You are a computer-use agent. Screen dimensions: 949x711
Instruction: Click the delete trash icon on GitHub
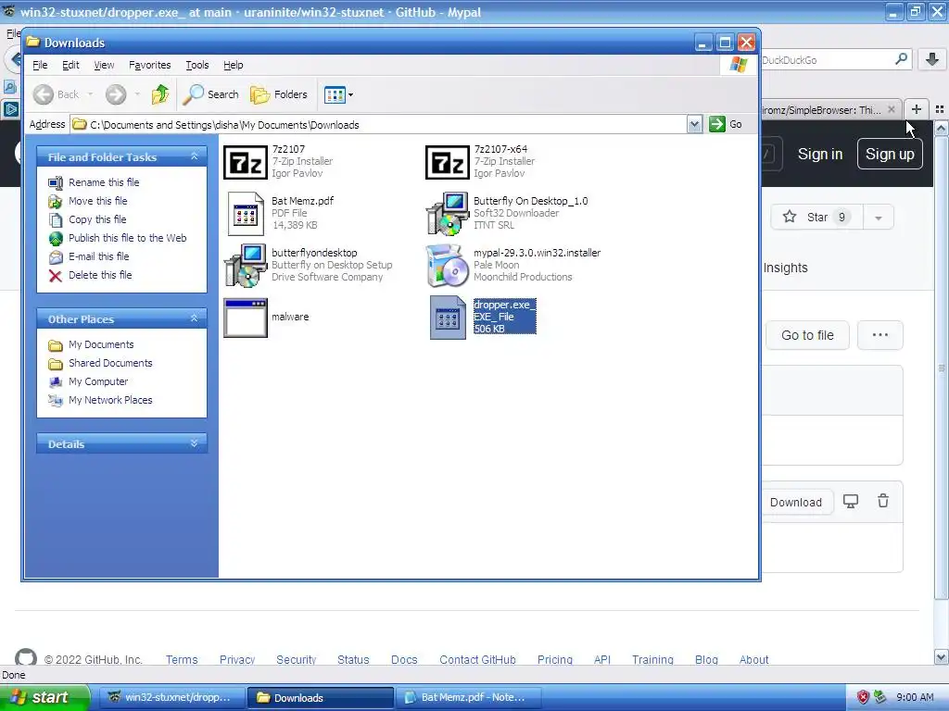coord(883,501)
